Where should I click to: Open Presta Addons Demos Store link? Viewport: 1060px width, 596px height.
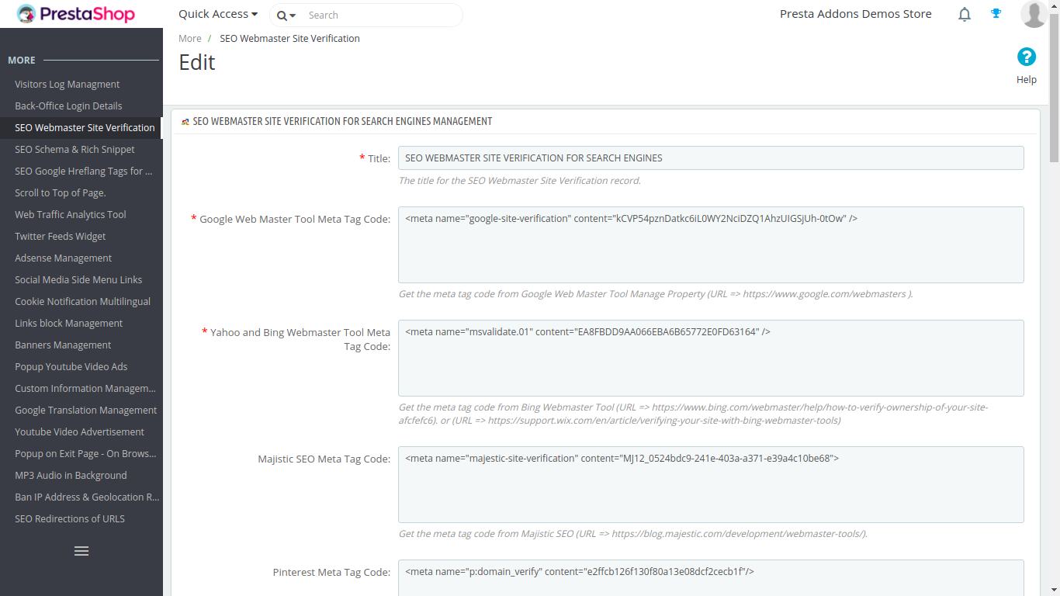coord(856,14)
